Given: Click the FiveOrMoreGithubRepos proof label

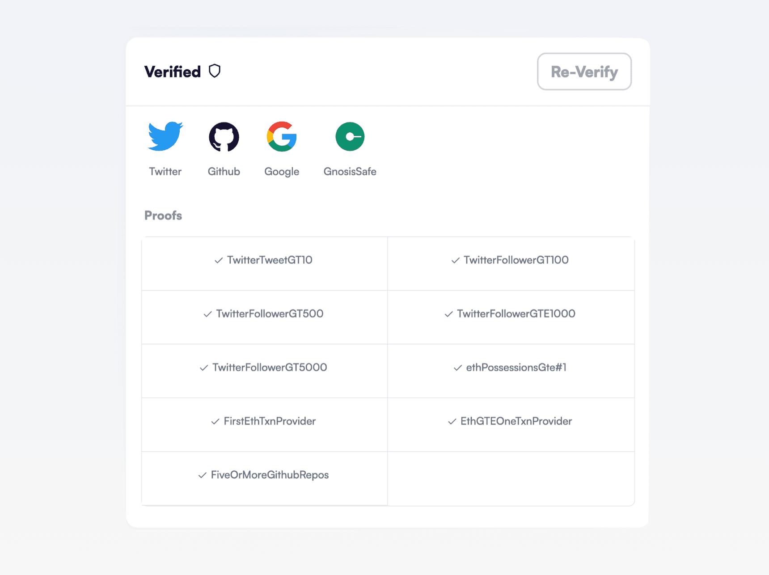Looking at the screenshot, I should [270, 475].
